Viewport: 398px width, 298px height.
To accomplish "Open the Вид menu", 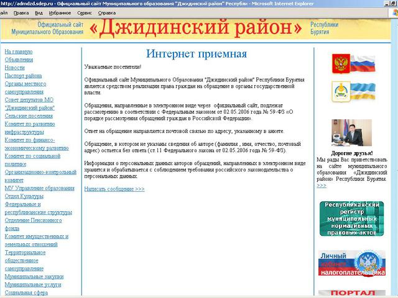I will tap(39, 13).
